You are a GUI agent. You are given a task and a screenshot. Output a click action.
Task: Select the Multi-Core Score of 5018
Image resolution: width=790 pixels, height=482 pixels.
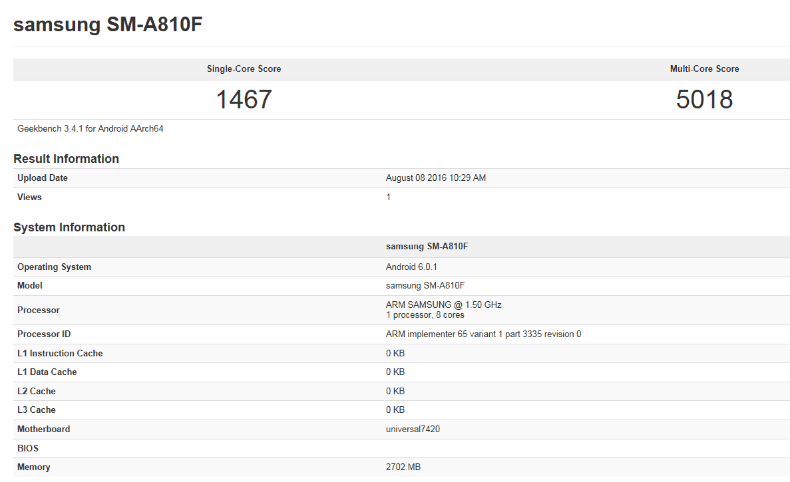tap(704, 100)
